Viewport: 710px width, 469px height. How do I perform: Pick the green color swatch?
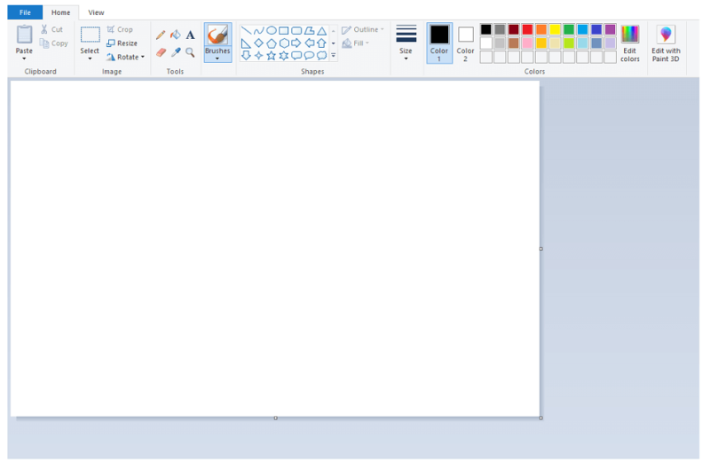[x=569, y=29]
